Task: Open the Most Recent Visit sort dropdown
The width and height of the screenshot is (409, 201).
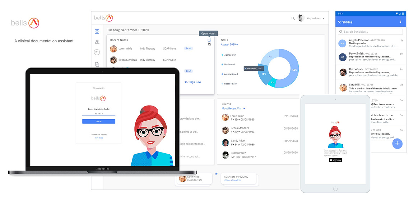Action: (233, 108)
